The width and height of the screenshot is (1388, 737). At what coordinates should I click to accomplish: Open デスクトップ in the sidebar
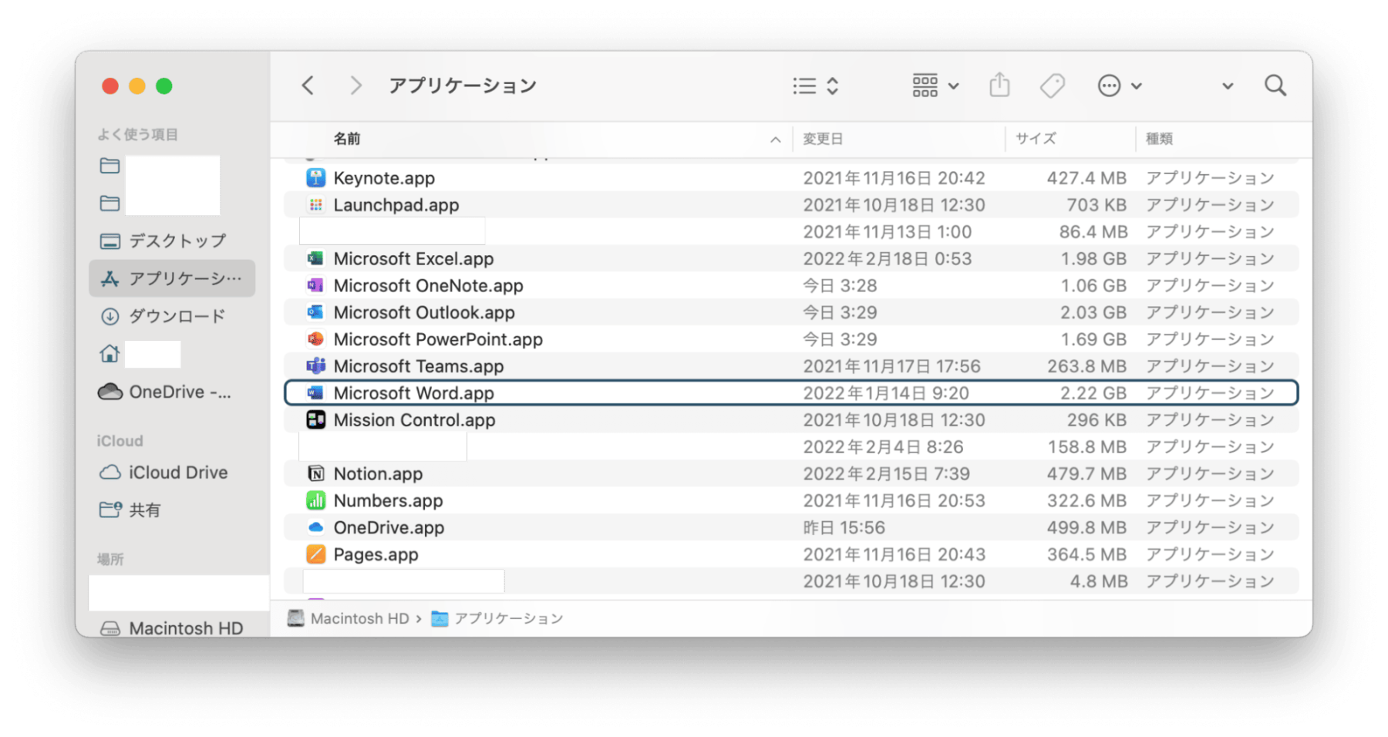tap(172, 241)
